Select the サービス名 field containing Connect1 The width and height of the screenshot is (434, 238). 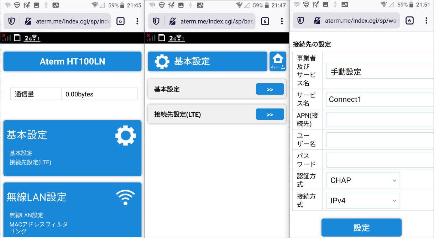(380, 99)
